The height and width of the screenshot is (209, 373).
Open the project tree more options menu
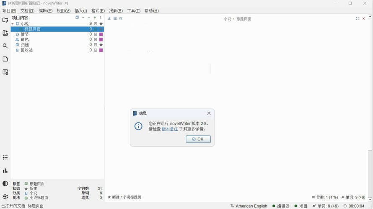coord(101,18)
